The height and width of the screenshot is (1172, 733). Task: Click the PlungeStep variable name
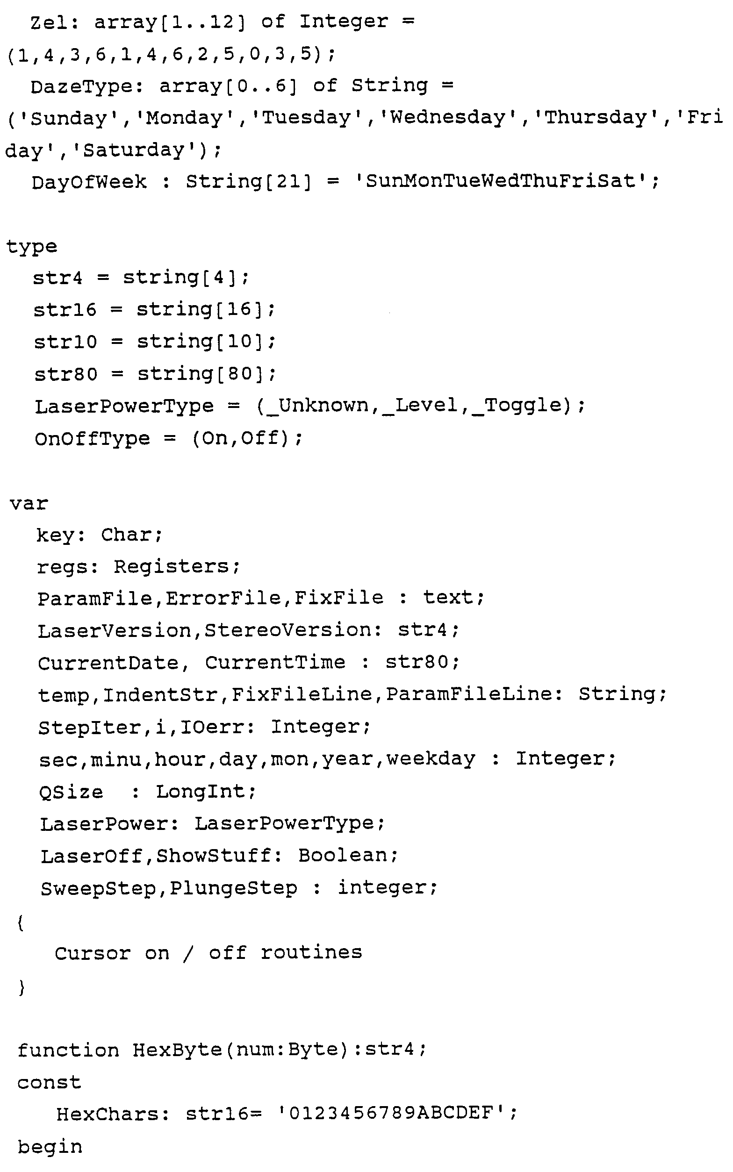tap(233, 888)
